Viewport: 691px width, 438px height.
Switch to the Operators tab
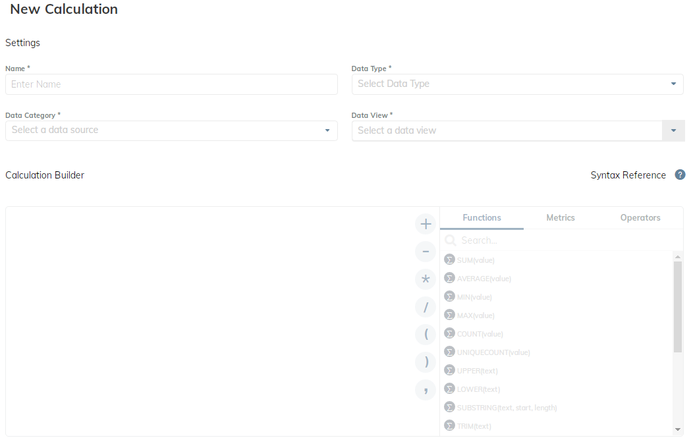640,218
